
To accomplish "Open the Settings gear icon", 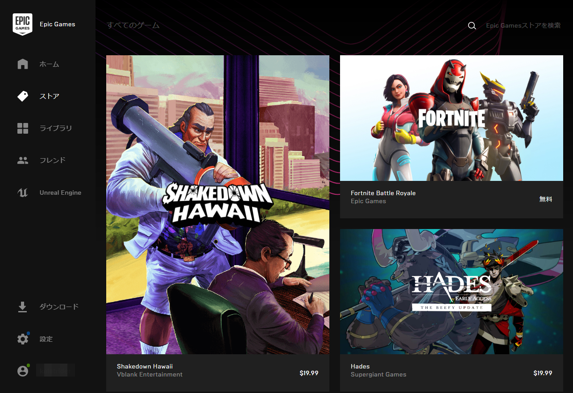I will [x=23, y=339].
